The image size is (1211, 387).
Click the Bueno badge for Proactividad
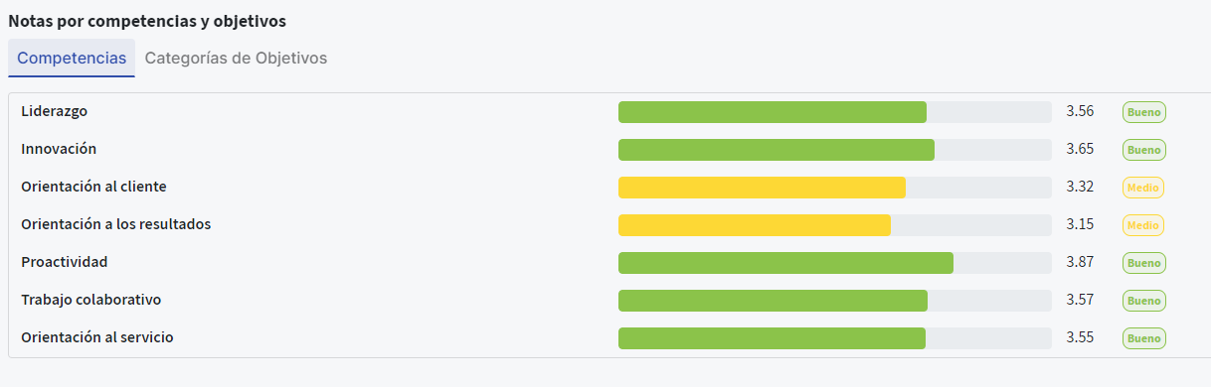(x=1144, y=263)
